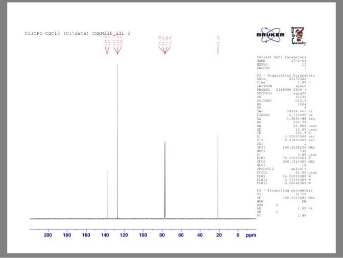Click the SF value '100.6127685'
Viewport: 343px width, 258px height.
coord(294,198)
